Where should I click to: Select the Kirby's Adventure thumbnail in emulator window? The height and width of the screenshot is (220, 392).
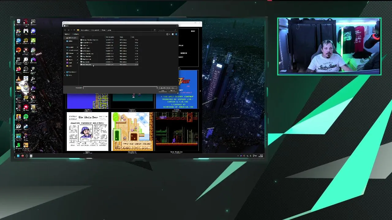(132, 132)
